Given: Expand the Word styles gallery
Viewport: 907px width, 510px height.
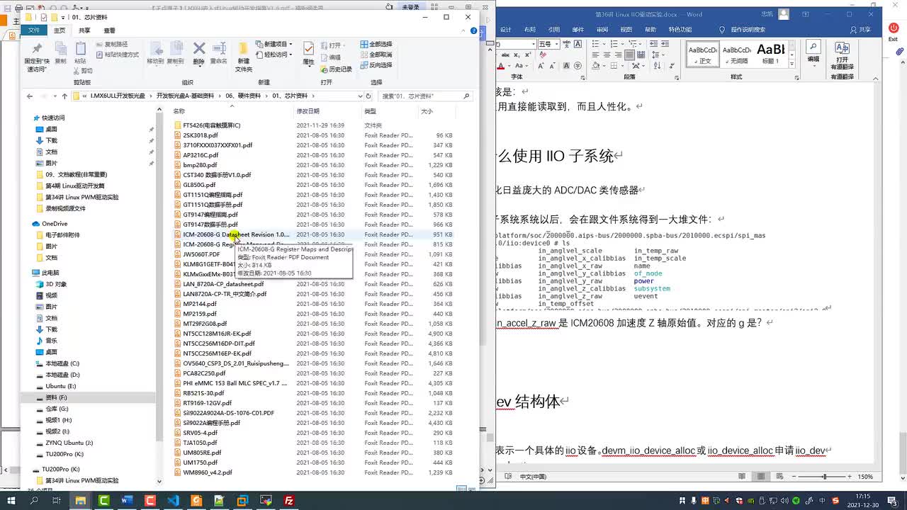Looking at the screenshot, I should click(x=793, y=64).
